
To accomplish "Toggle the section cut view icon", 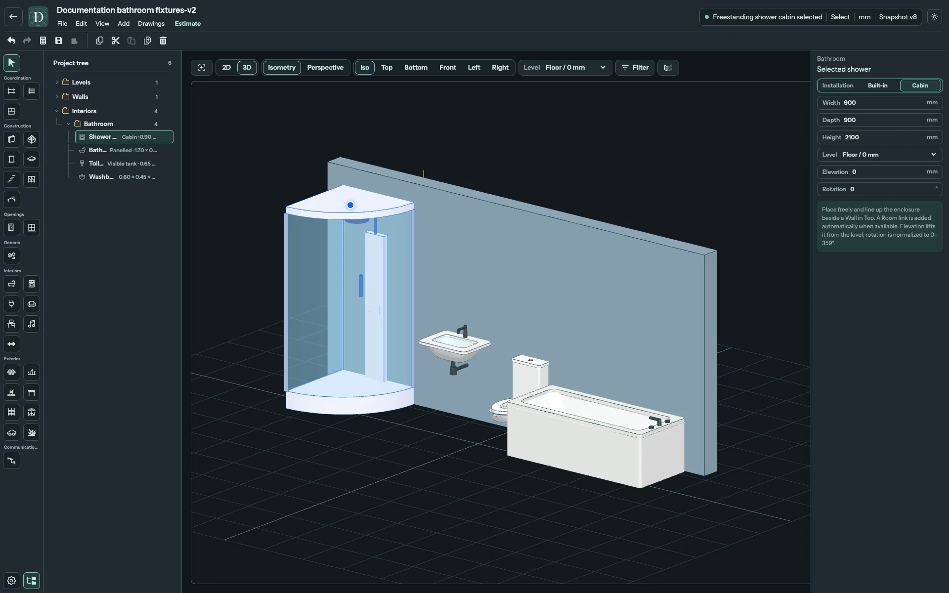I will (x=668, y=68).
